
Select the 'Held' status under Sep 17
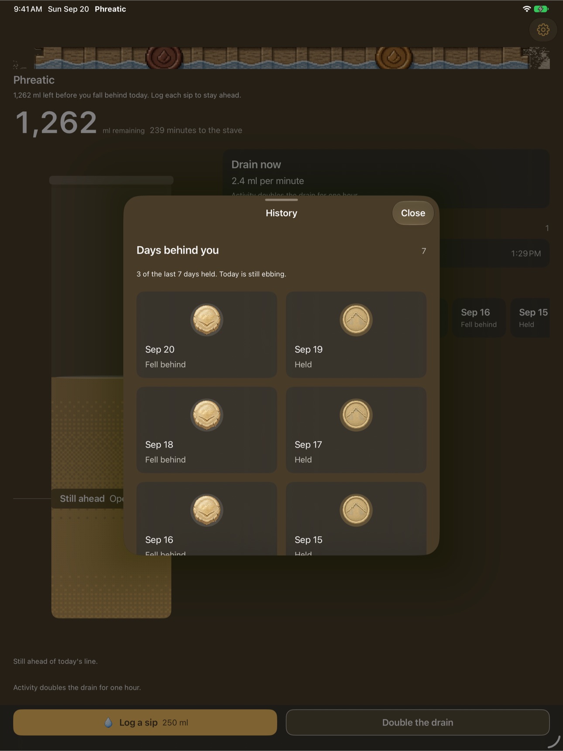pos(303,460)
